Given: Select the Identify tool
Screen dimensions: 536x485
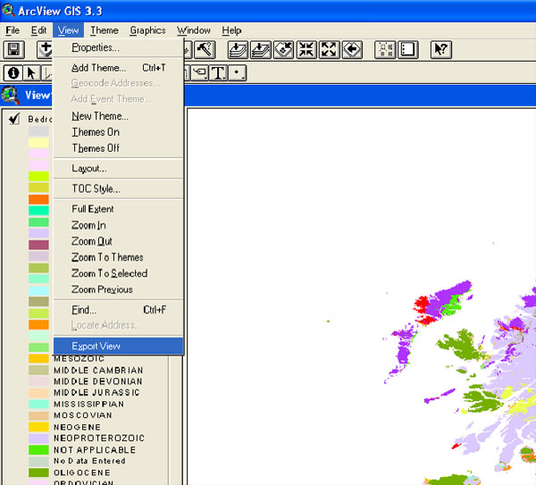Looking at the screenshot, I should point(13,73).
